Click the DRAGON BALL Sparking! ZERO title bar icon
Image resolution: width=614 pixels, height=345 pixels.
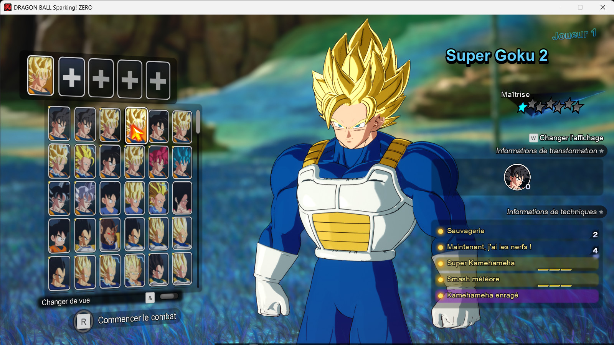(7, 7)
